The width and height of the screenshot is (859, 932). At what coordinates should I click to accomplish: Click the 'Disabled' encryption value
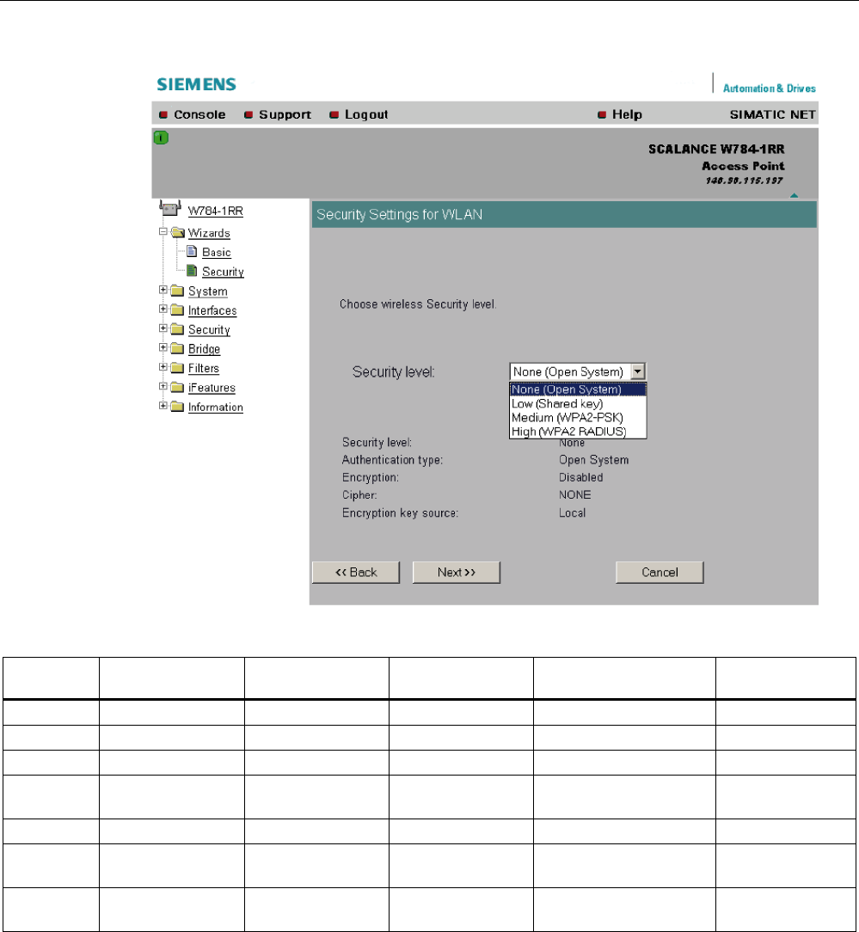point(580,477)
